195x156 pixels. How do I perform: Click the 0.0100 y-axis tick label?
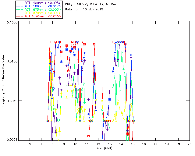(11, 62)
